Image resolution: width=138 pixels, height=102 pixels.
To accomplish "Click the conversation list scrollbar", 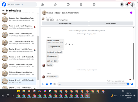I will pos(38,58).
